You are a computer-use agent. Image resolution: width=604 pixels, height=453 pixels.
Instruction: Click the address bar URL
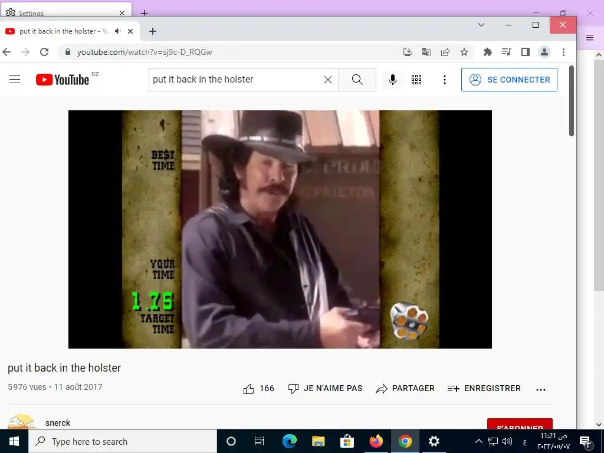[145, 52]
